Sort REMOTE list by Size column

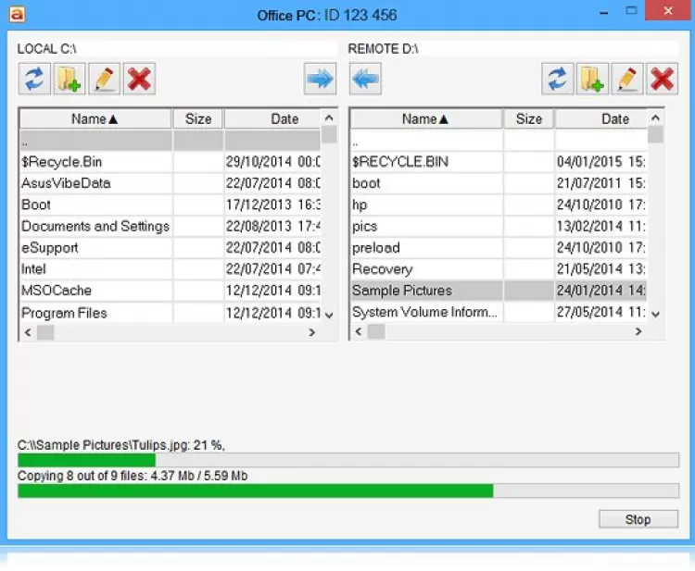[529, 118]
